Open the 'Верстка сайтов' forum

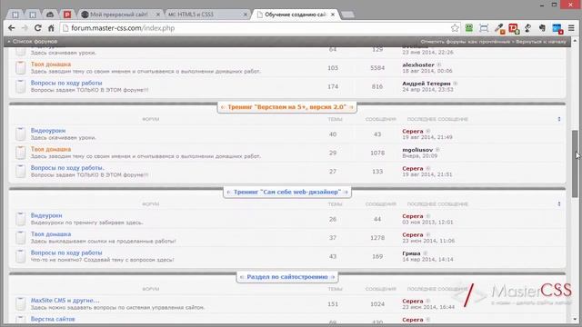[53, 319]
